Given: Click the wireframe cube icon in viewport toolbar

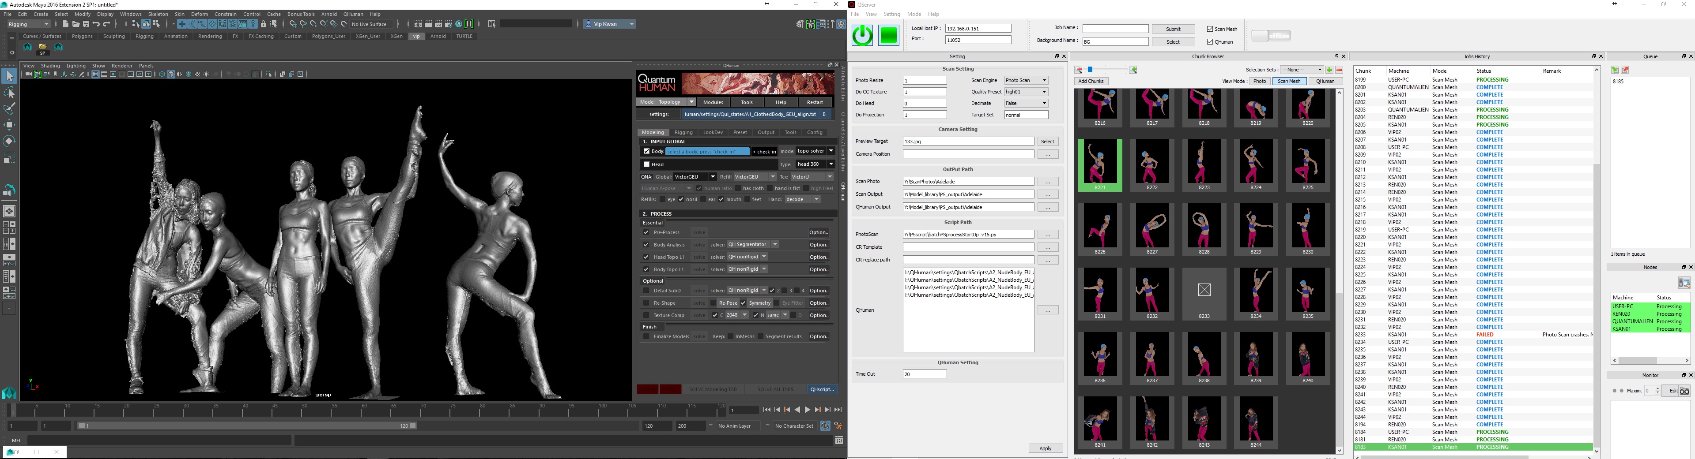Looking at the screenshot, I should point(162,74).
